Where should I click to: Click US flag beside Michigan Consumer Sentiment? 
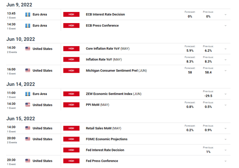28,70
